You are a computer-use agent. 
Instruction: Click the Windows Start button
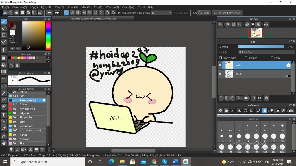coord(5,162)
